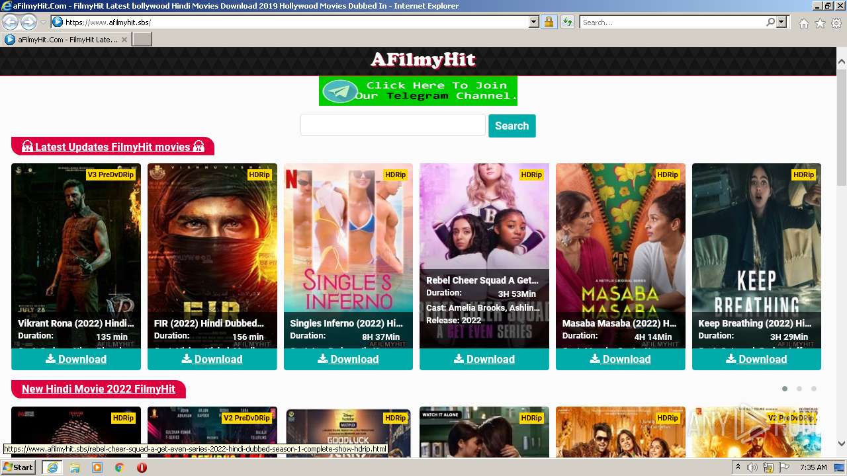Click the Refresh page icon

(568, 22)
